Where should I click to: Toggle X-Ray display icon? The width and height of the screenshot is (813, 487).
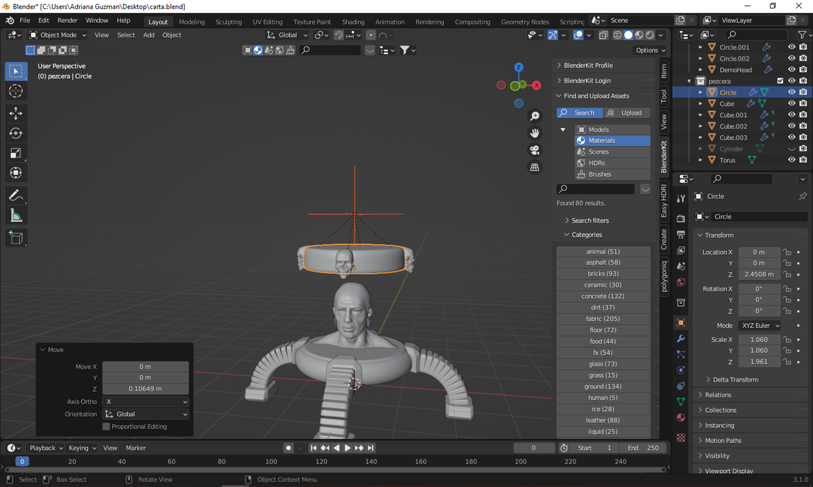point(603,35)
